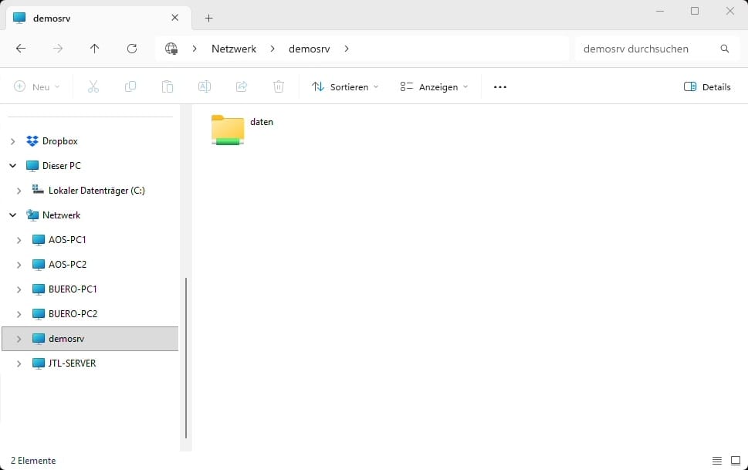The image size is (748, 470).
Task: Expand the JTL-SERVER node
Action: tap(19, 363)
